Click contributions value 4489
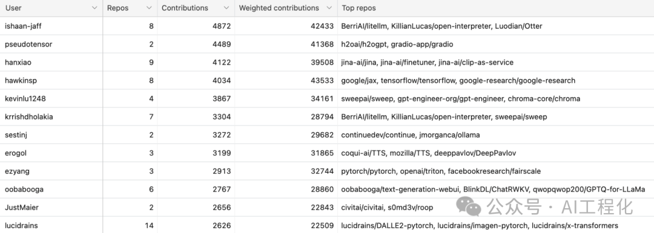654x233 pixels. 222,44
